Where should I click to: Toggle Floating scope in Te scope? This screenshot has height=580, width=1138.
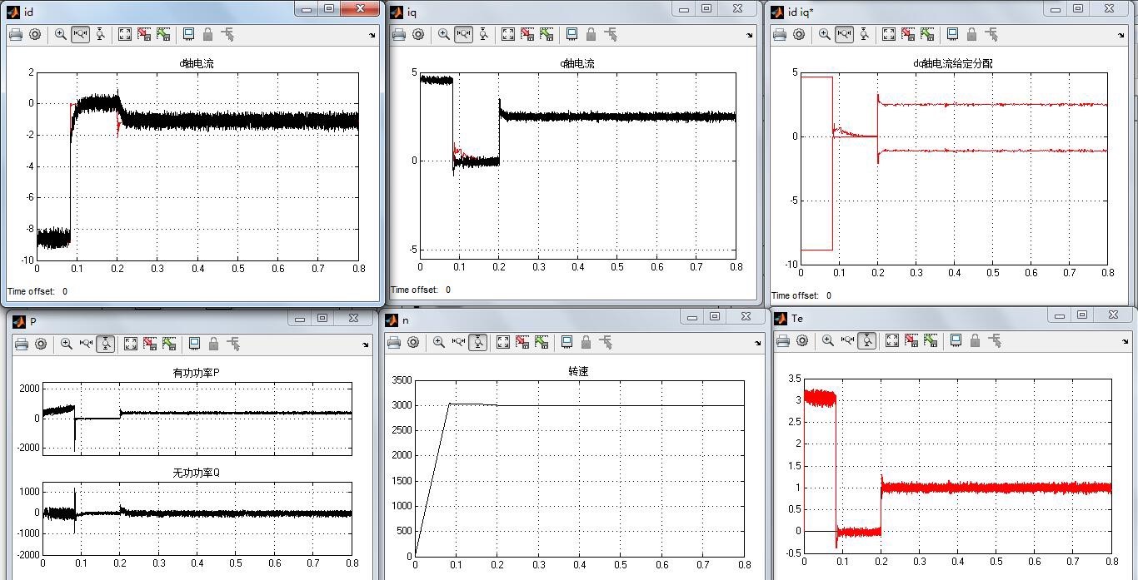[956, 340]
